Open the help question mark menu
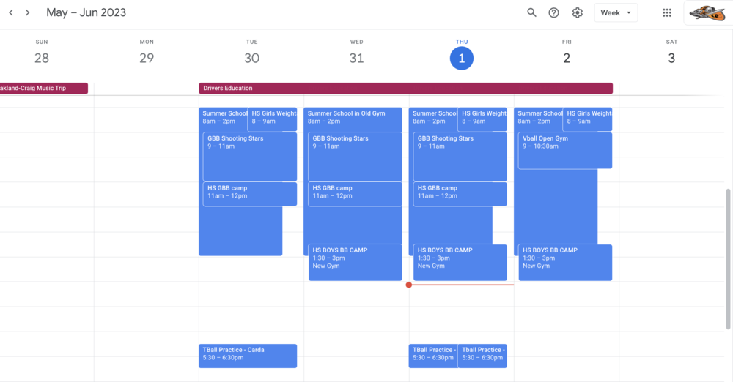The image size is (733, 382). pos(553,12)
